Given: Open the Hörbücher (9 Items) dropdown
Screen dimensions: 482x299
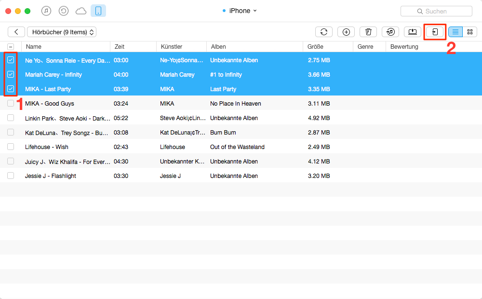Looking at the screenshot, I should [x=62, y=32].
